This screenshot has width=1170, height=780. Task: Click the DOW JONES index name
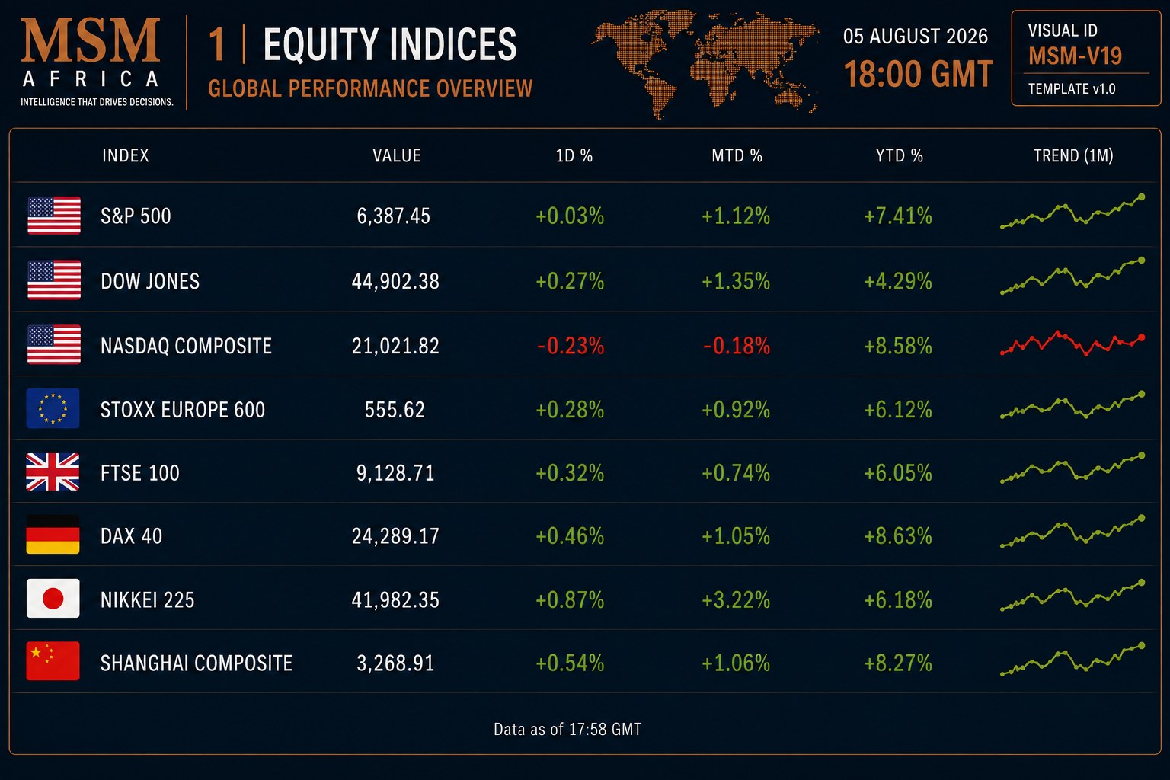click(150, 282)
